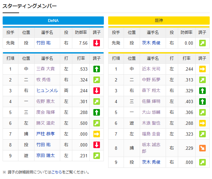212x179 pixels.
Task: Click yellow condition arrow for 木浪 聖也
Action: [x=202, y=123]
